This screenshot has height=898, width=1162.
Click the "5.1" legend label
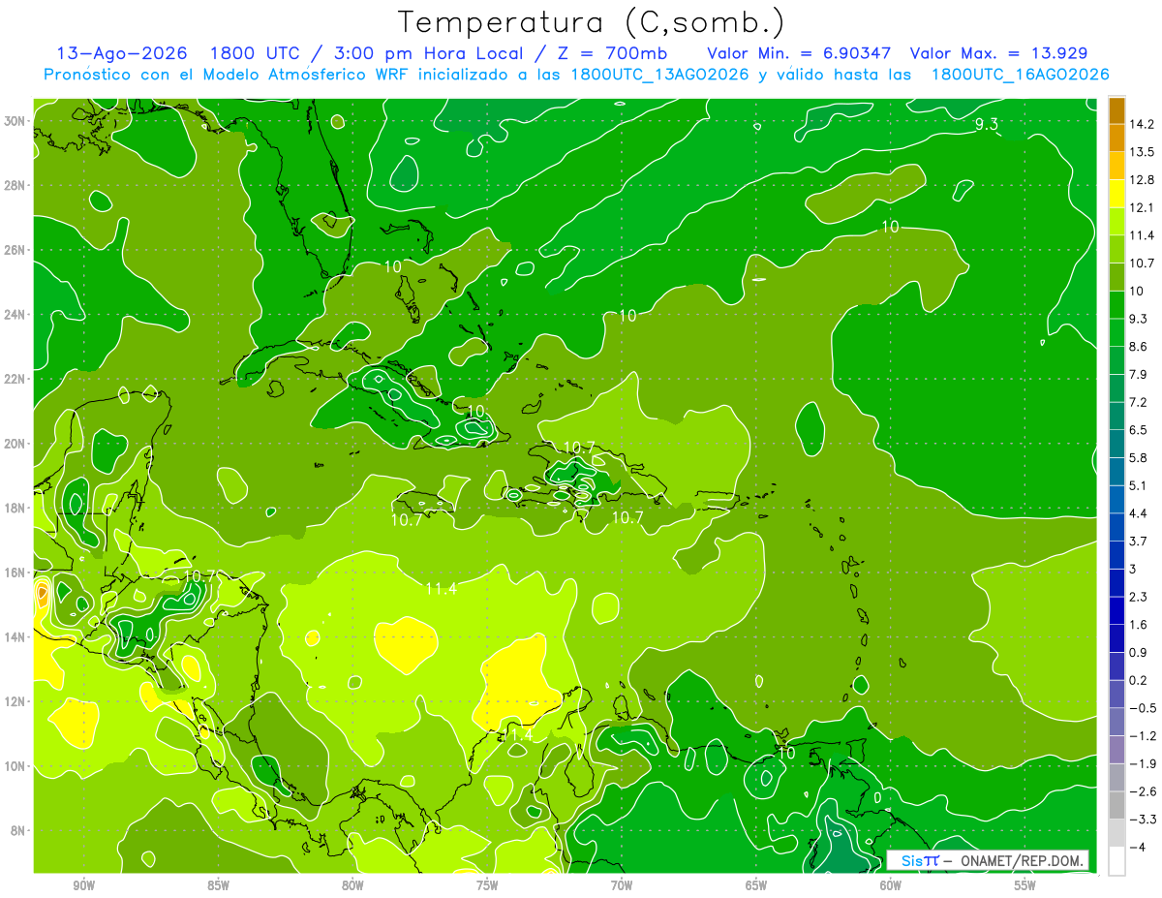click(1139, 485)
